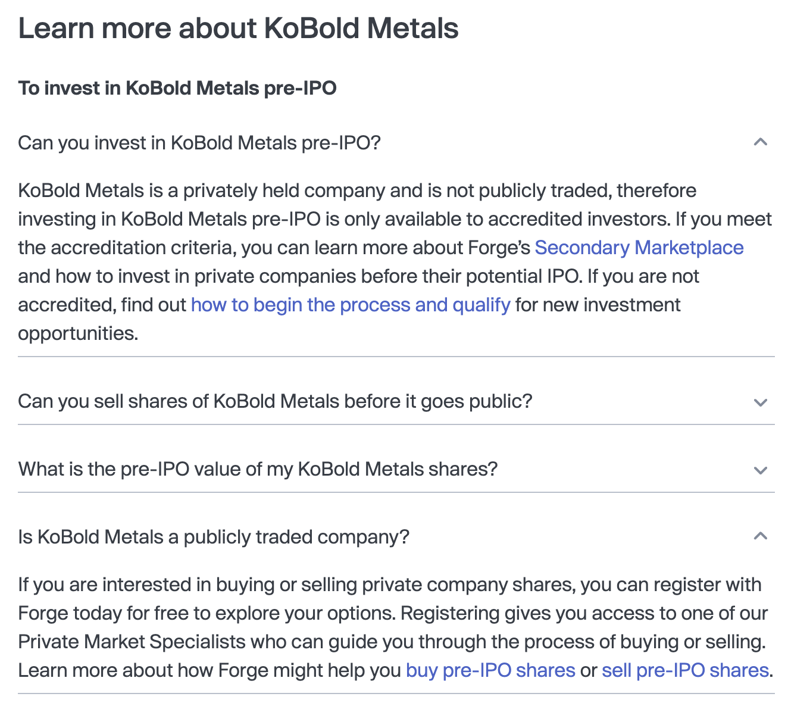
Task: Click the word 'opportunities.' ending the first answer
Action: [x=78, y=333]
